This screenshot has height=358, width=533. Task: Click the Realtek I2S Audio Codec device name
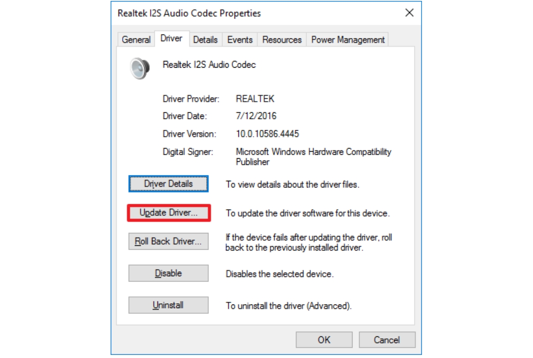point(209,65)
